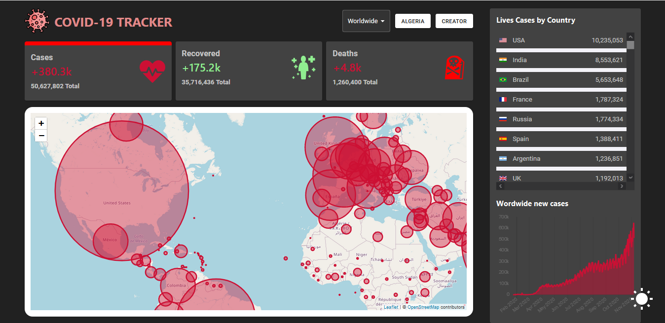
Task: Click the +380.3k new cases value
Action: [52, 72]
